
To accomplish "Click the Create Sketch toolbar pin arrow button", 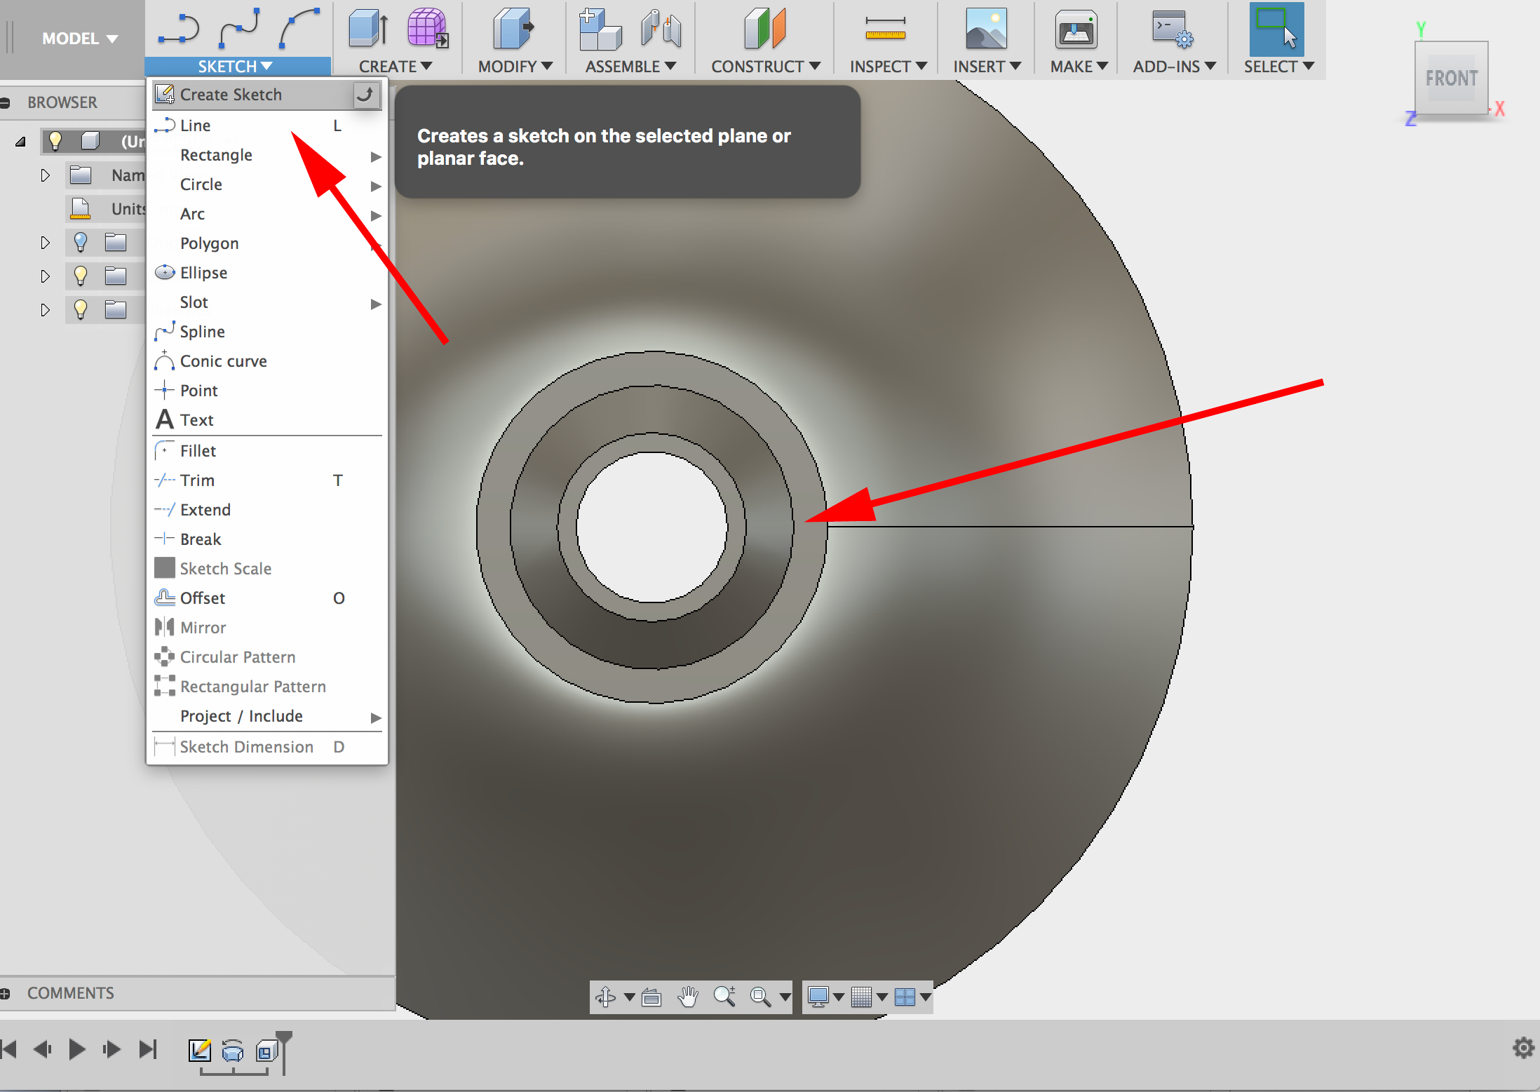I will point(365,95).
